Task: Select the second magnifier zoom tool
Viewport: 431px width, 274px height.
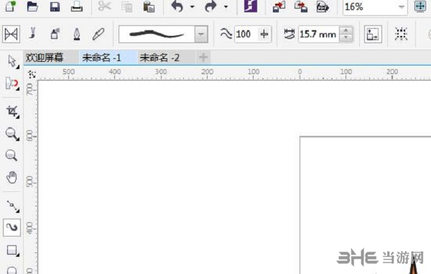Action: tap(11, 155)
